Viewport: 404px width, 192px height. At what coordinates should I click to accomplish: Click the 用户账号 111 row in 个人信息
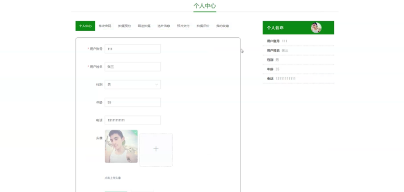coord(298,41)
